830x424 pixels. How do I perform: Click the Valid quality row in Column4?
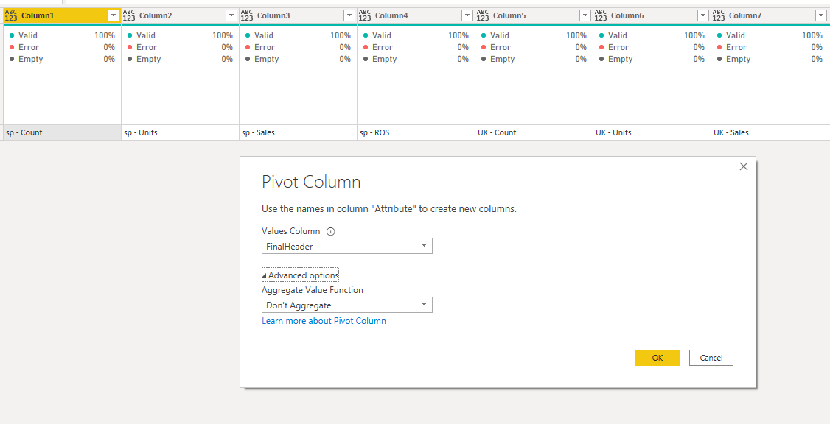click(x=416, y=35)
